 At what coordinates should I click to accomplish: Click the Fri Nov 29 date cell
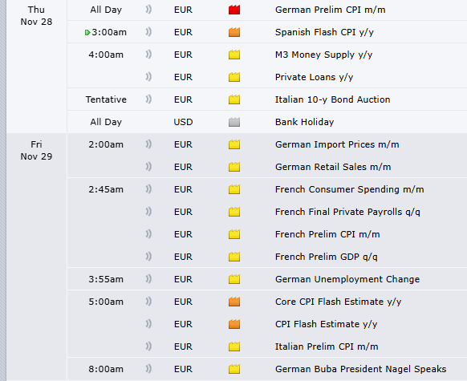36,151
